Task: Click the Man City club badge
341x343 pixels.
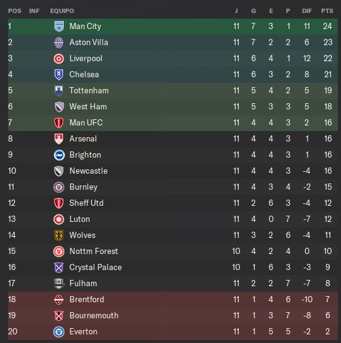Action: click(59, 26)
